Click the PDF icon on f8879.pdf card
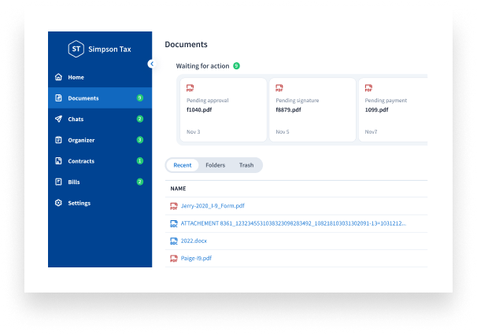 [279, 88]
